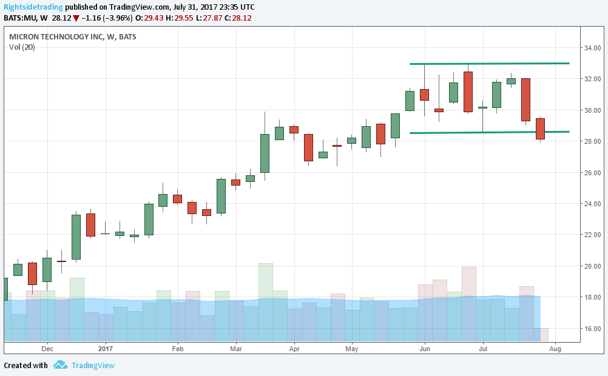Click the tall green mid-March candle

click(265, 153)
